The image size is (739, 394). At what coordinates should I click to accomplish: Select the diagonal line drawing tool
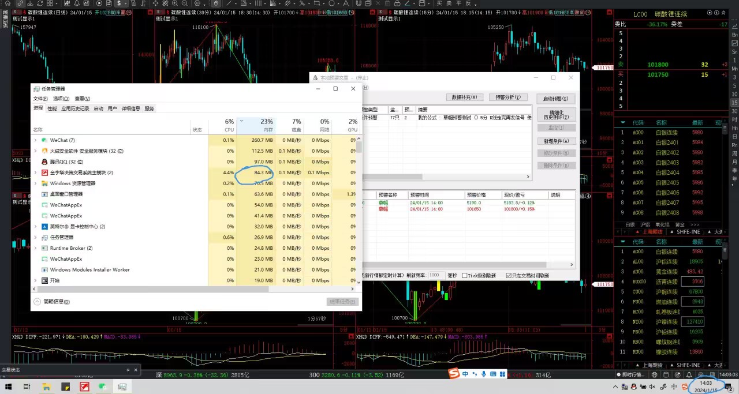(x=229, y=3)
